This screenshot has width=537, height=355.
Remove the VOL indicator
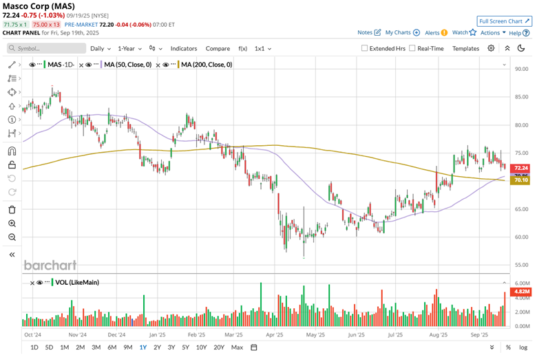(32, 283)
